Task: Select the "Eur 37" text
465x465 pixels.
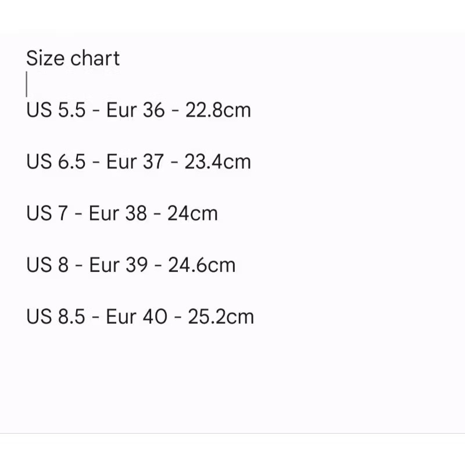Action: point(135,162)
